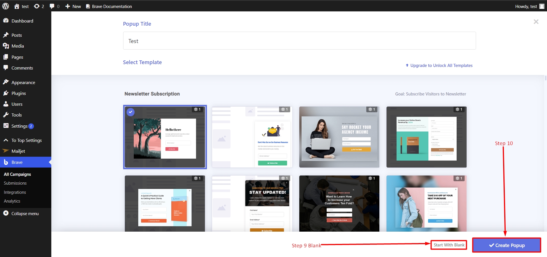Click the Comments icon in the sidebar
The width and height of the screenshot is (547, 257).
pos(6,68)
